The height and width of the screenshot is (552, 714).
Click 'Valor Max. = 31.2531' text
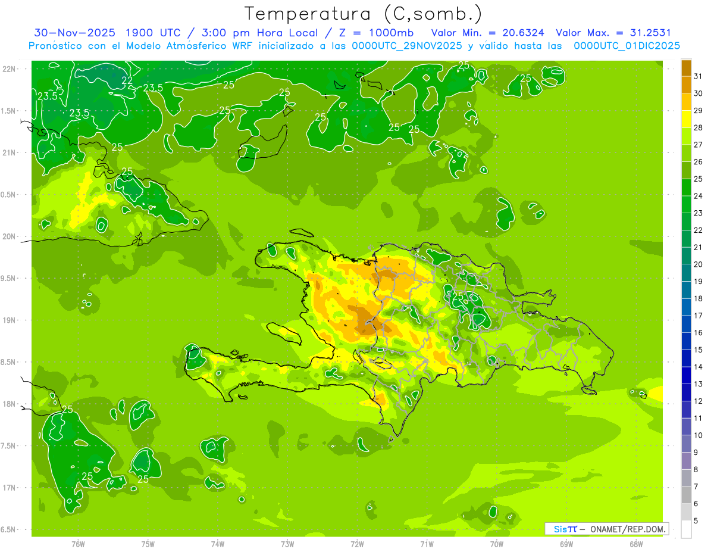click(613, 33)
